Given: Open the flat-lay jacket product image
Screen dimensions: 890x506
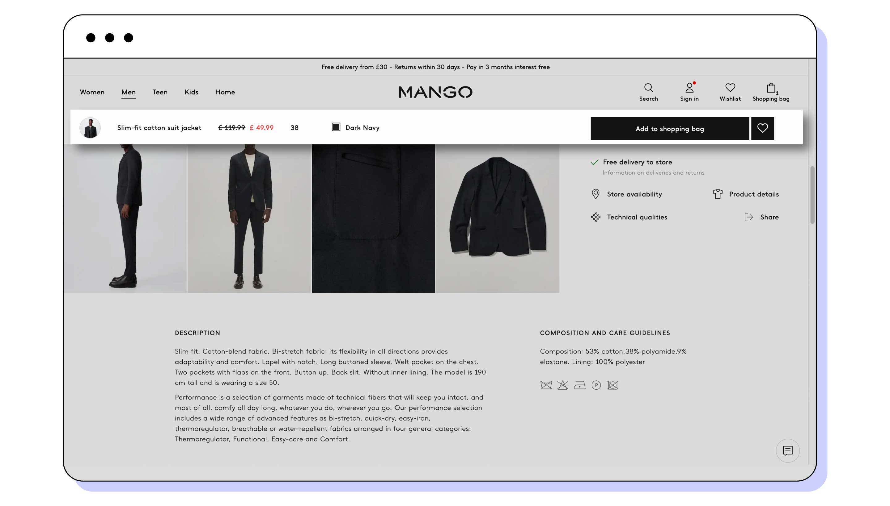Looking at the screenshot, I should click(x=498, y=218).
